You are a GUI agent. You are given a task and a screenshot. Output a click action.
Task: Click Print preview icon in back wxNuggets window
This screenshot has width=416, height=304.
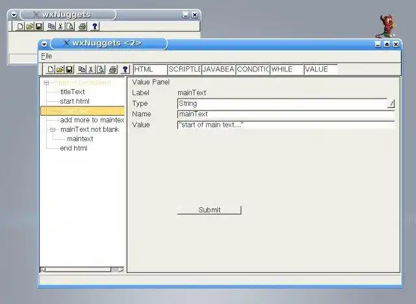[70, 26]
